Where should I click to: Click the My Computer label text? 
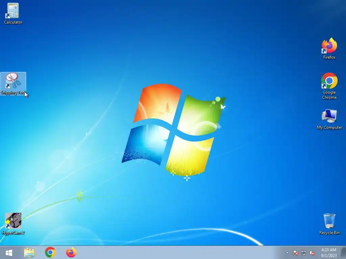(x=329, y=127)
